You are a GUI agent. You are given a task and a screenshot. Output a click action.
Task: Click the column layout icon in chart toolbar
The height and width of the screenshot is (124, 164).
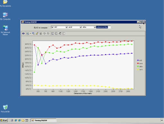pyautogui.click(x=56, y=33)
